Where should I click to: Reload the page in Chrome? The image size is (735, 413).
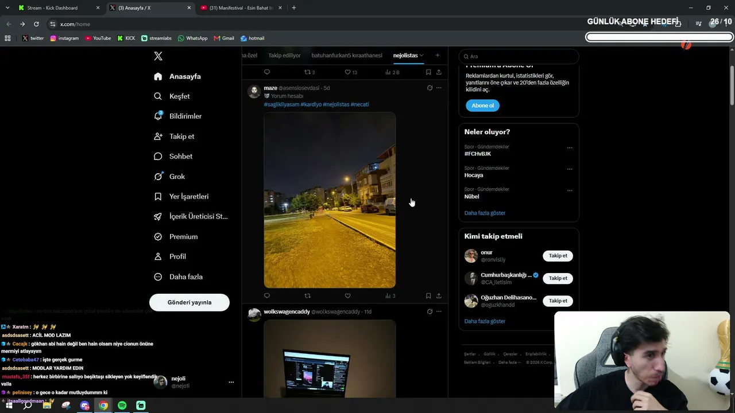[36, 24]
